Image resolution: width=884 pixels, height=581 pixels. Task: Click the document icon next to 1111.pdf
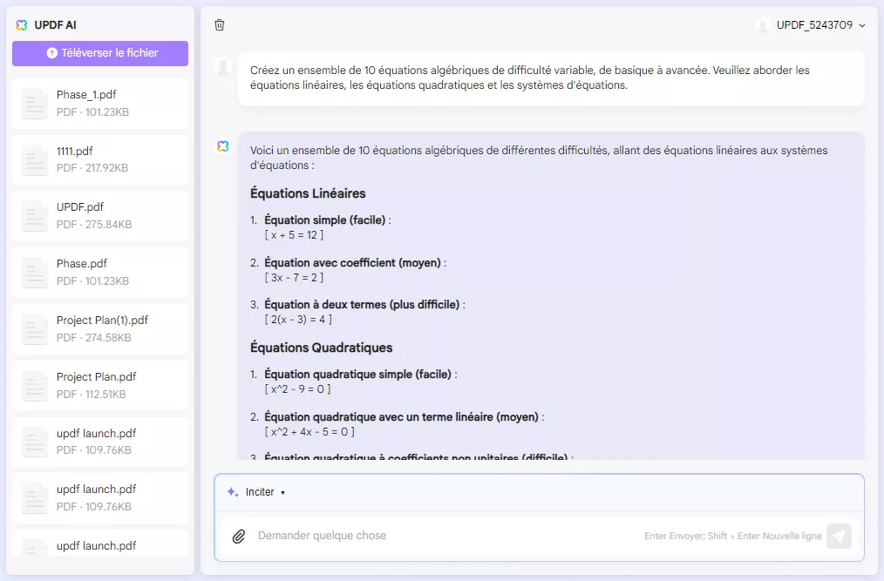click(34, 159)
